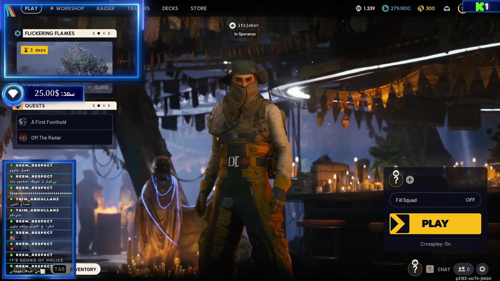The image size is (500, 281).
Task: Go to previous Quests page arrow
Action: [94, 105]
